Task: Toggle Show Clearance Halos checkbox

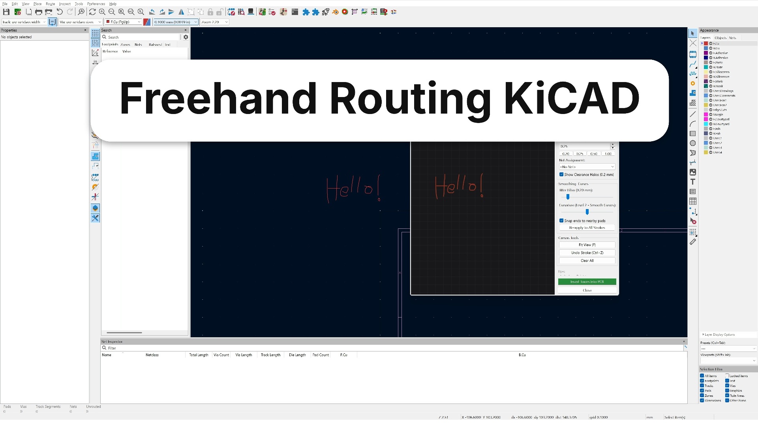Action: coord(561,174)
